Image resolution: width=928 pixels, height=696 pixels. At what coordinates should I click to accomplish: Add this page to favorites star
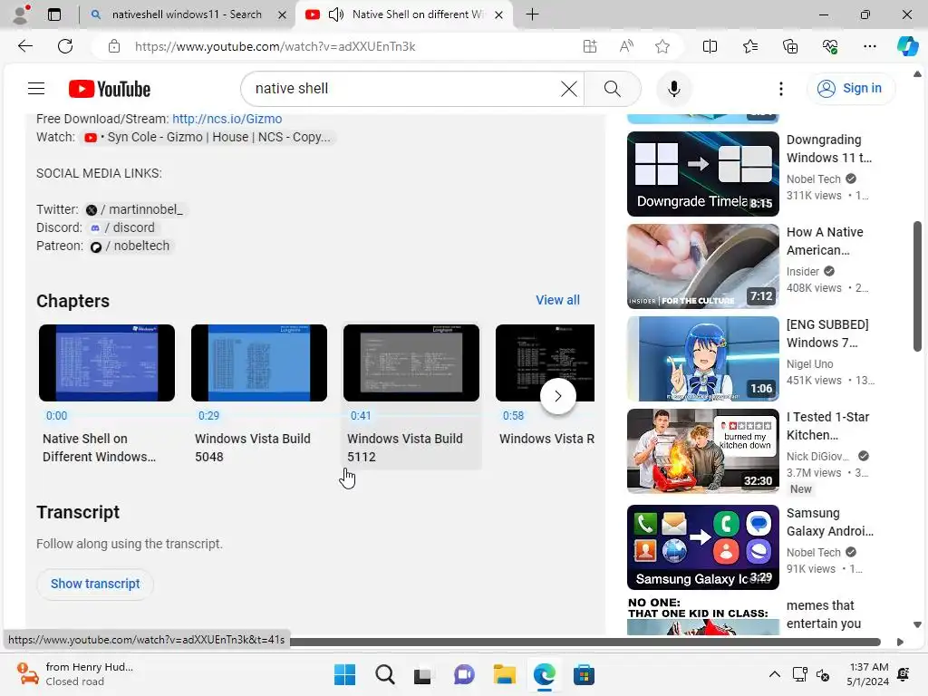(x=662, y=46)
